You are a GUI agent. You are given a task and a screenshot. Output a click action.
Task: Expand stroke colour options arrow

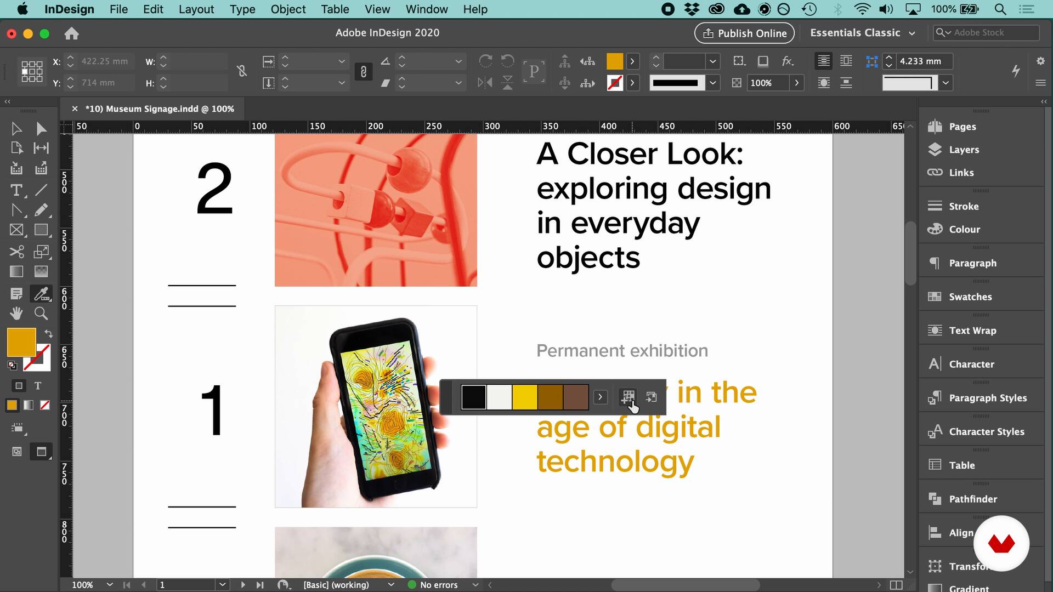pyautogui.click(x=632, y=83)
